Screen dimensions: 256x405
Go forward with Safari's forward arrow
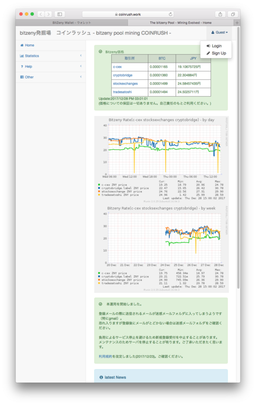coord(48,14)
